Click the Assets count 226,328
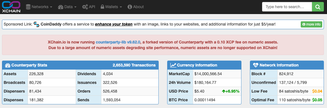This screenshot has height=108, width=327. [36, 74]
